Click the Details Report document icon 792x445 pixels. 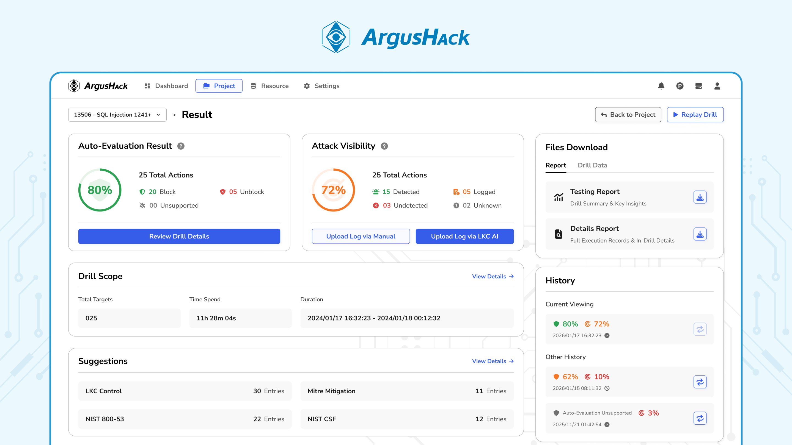(559, 234)
